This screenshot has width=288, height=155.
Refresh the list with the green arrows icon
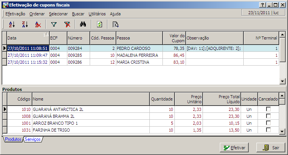point(99,24)
